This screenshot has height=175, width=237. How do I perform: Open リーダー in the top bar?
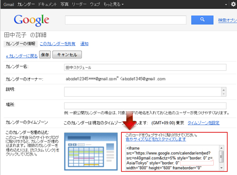pyautogui.click(x=79, y=4)
